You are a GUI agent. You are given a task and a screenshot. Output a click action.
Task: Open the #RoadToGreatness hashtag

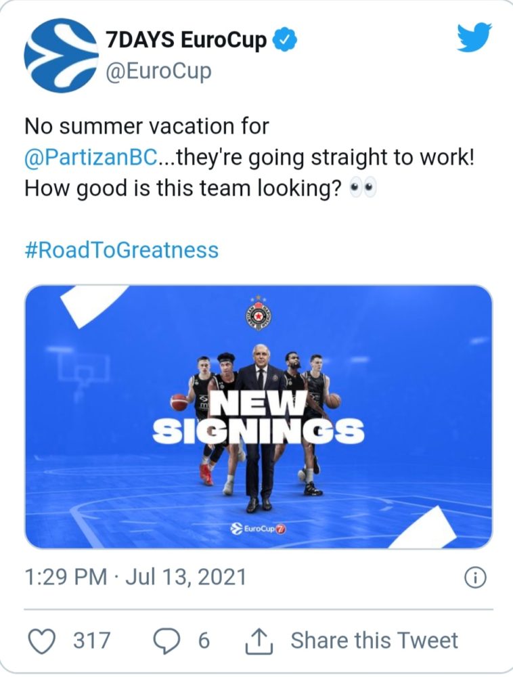(122, 250)
